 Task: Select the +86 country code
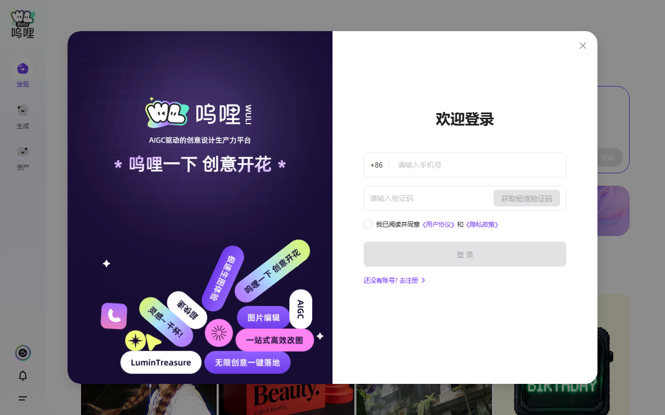pos(377,165)
